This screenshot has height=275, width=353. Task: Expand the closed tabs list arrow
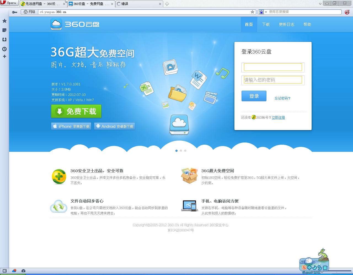point(320,4)
